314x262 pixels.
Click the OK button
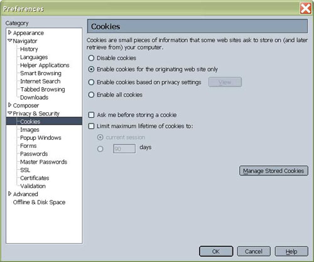tap(216, 251)
